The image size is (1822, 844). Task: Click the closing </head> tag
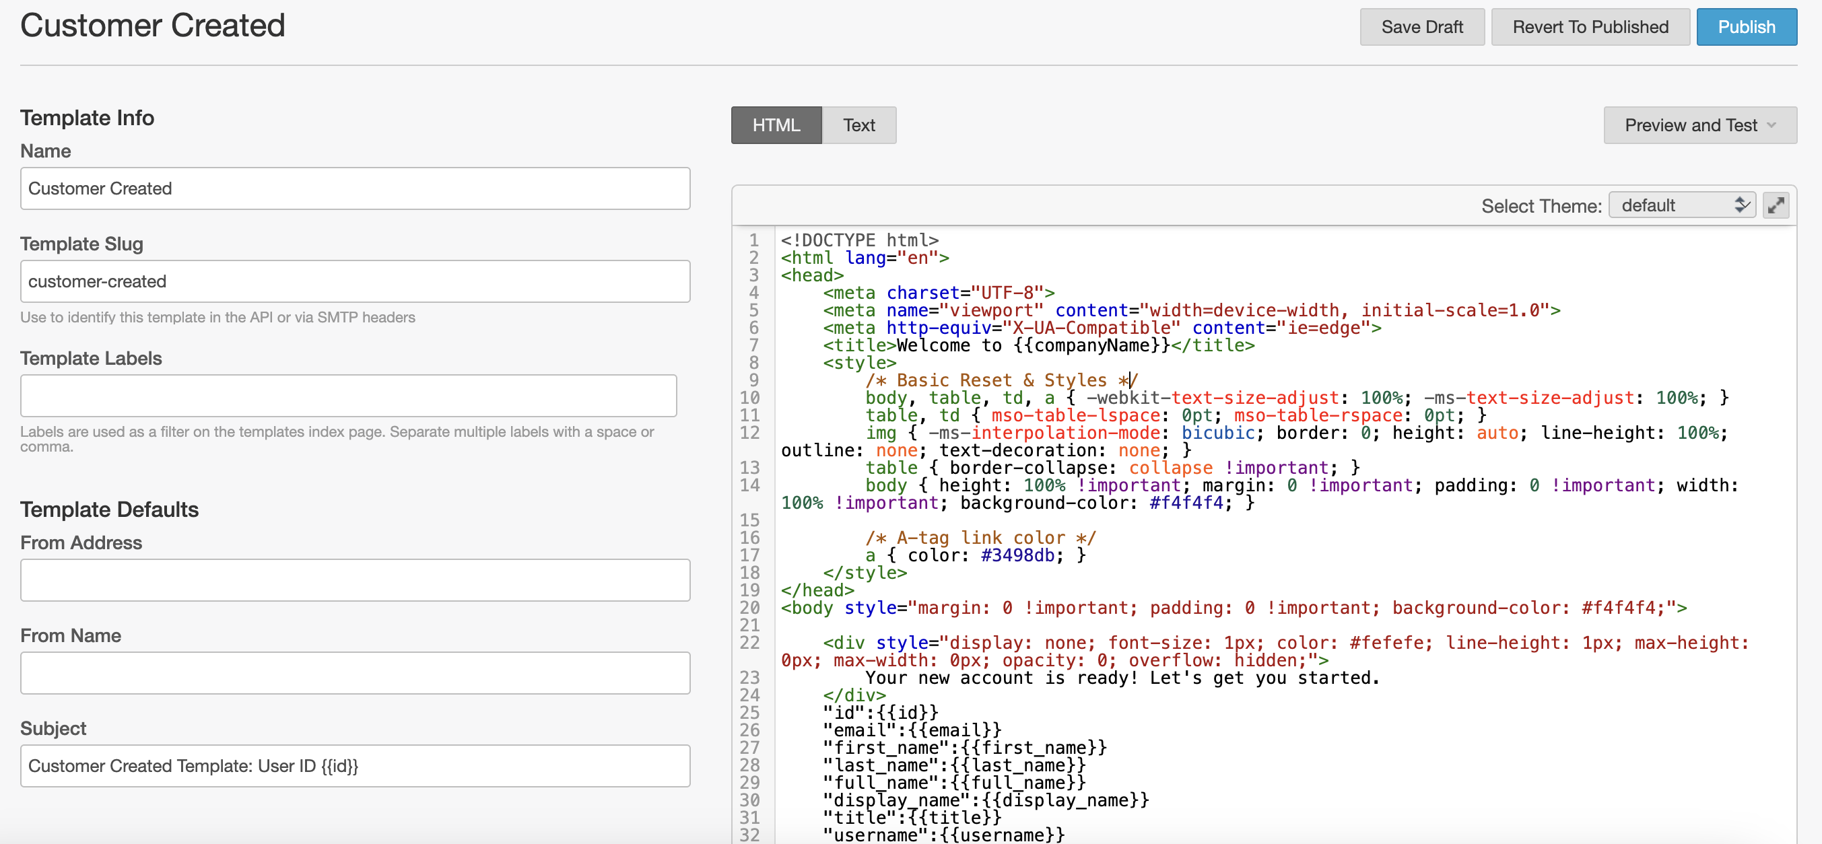tap(817, 590)
